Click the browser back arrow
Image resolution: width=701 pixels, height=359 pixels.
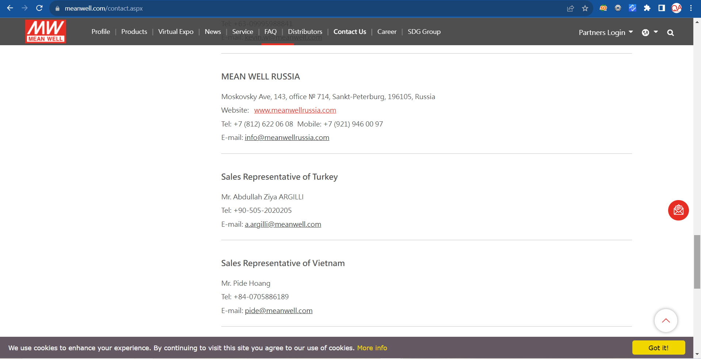pyautogui.click(x=10, y=8)
